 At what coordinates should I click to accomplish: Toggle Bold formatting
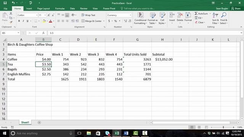[x=19, y=21]
